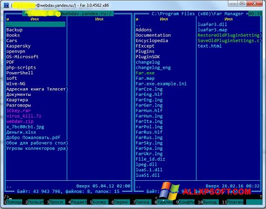Select the Backup folder in left panel
The height and width of the screenshot is (209, 266).
14,30
